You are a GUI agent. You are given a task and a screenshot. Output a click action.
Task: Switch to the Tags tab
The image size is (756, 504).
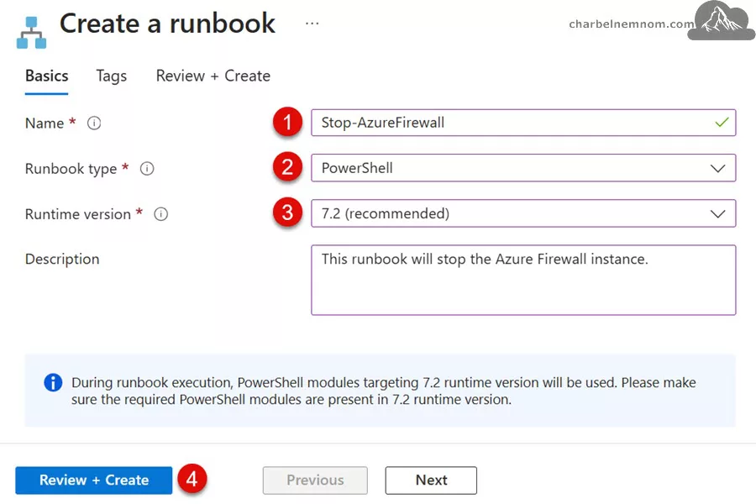pyautogui.click(x=112, y=76)
